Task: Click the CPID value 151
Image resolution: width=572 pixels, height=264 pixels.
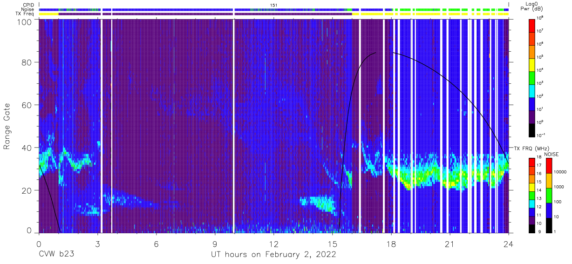Action: coord(274,5)
